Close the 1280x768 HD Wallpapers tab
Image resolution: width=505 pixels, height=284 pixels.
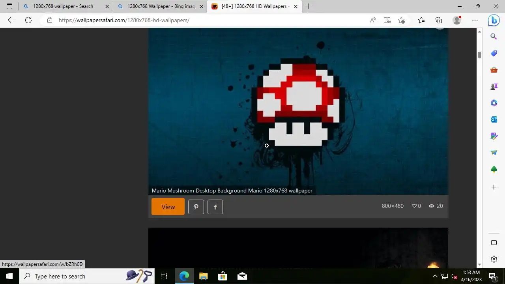(296, 6)
